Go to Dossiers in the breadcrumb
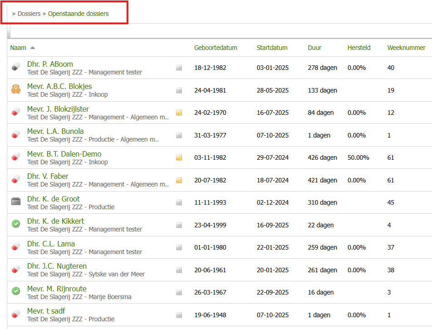432x329 pixels. (29, 14)
